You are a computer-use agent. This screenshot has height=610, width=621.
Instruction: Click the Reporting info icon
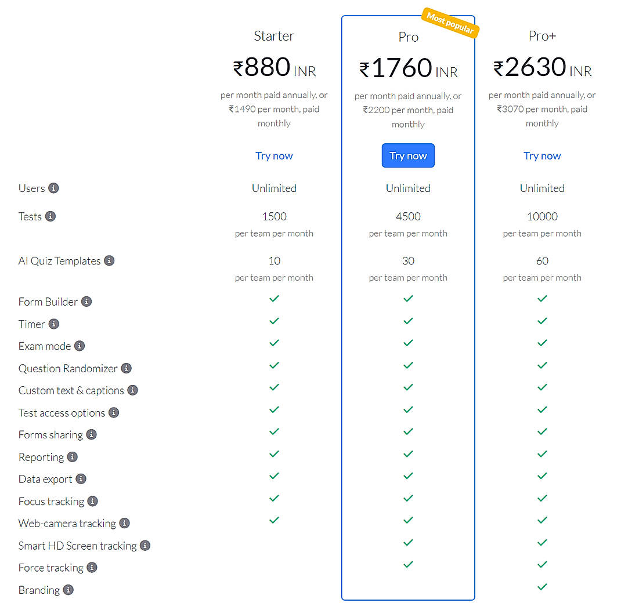[x=72, y=457]
